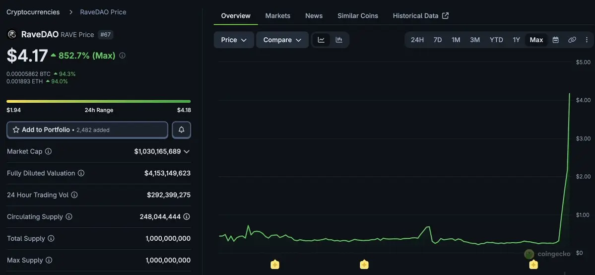Click the $4.17 price value
The width and height of the screenshot is (595, 275).
pos(27,56)
